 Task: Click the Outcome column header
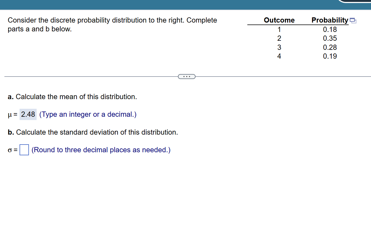[x=279, y=20]
